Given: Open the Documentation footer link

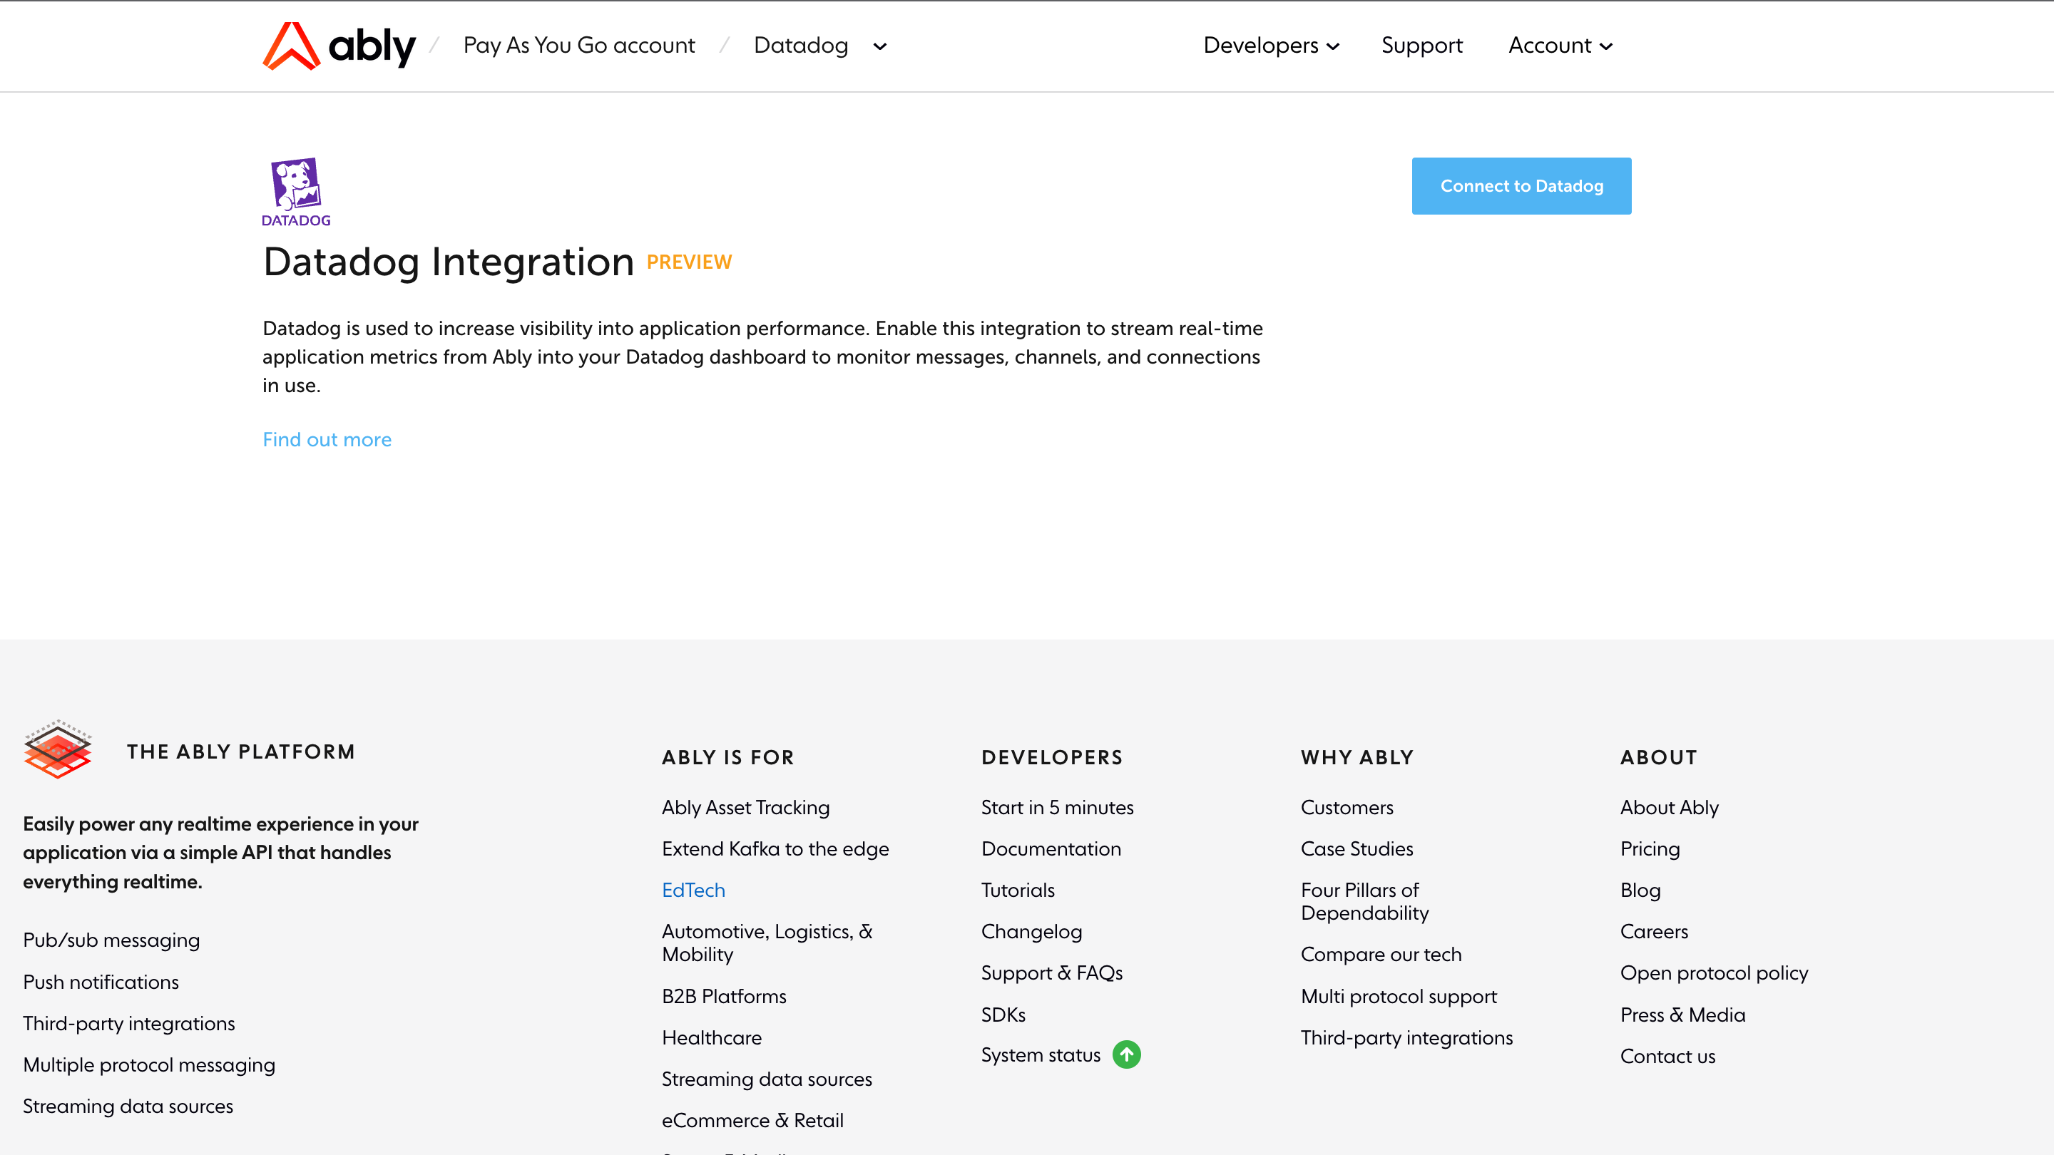Looking at the screenshot, I should click(1050, 848).
